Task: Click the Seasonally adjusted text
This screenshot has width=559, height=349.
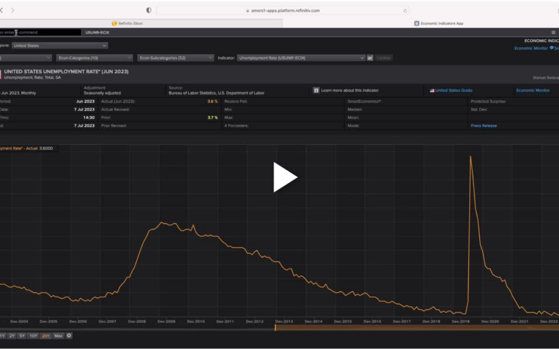Action: point(102,93)
